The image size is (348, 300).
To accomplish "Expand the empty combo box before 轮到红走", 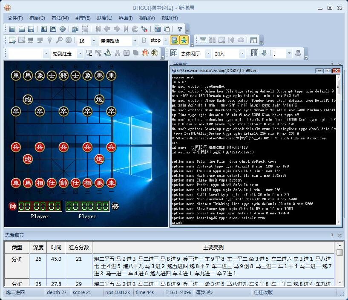I will [46, 54].
